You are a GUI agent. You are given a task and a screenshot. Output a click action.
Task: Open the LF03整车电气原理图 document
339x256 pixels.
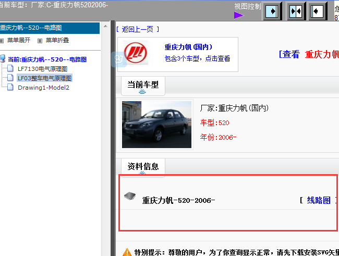pyautogui.click(x=44, y=78)
